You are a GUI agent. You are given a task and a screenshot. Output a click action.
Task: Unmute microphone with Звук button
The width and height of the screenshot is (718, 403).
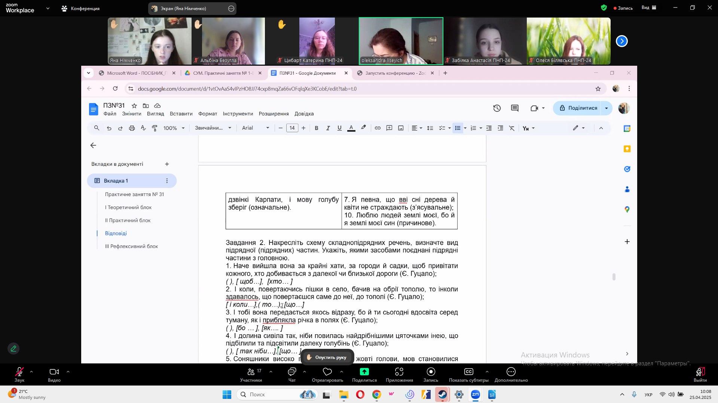coord(19,375)
